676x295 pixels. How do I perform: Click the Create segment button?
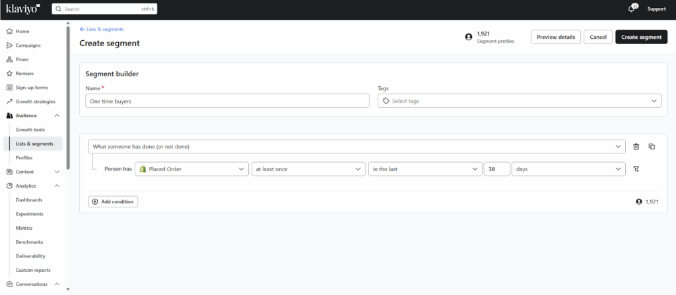click(x=641, y=37)
